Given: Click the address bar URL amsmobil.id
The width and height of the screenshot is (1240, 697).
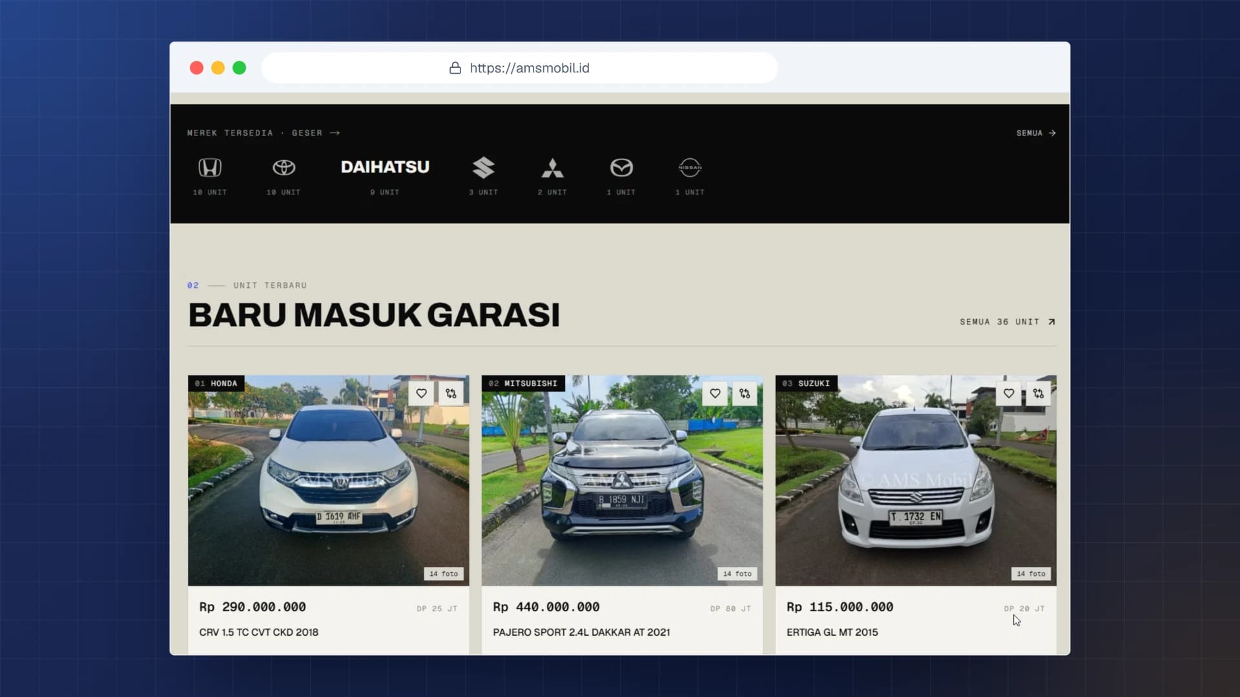Looking at the screenshot, I should pyautogui.click(x=530, y=68).
